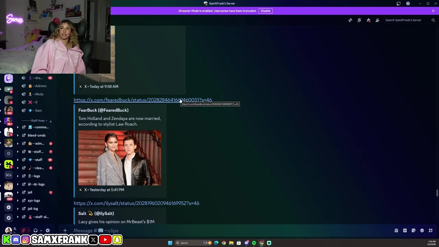Open pinned messages icon
This screenshot has height=247, width=439.
coord(368,20)
